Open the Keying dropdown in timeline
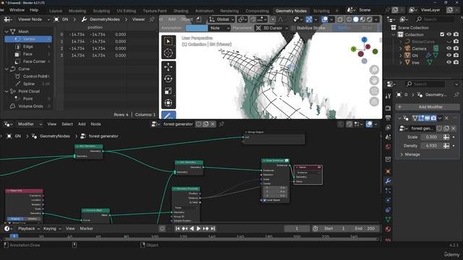 52,228
